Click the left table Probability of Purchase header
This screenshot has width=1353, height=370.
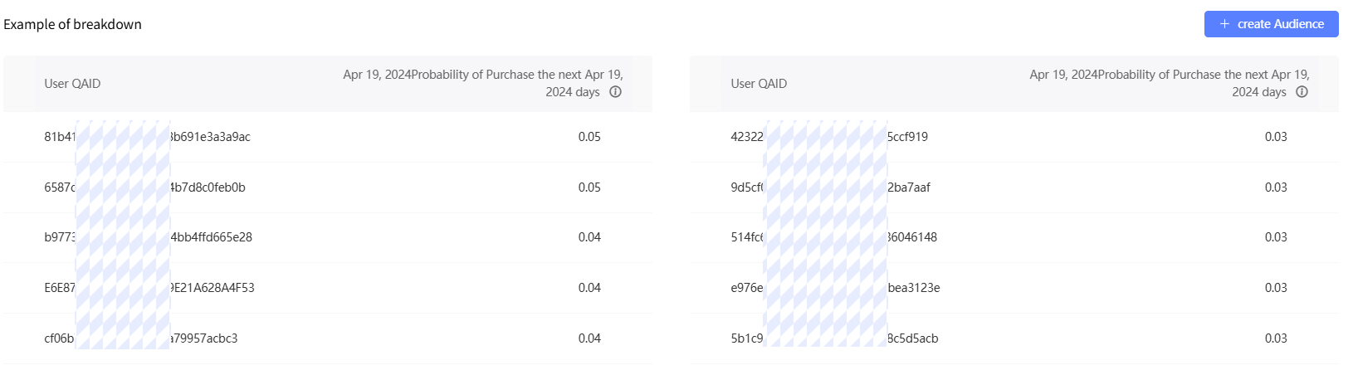pyautogui.click(x=483, y=83)
